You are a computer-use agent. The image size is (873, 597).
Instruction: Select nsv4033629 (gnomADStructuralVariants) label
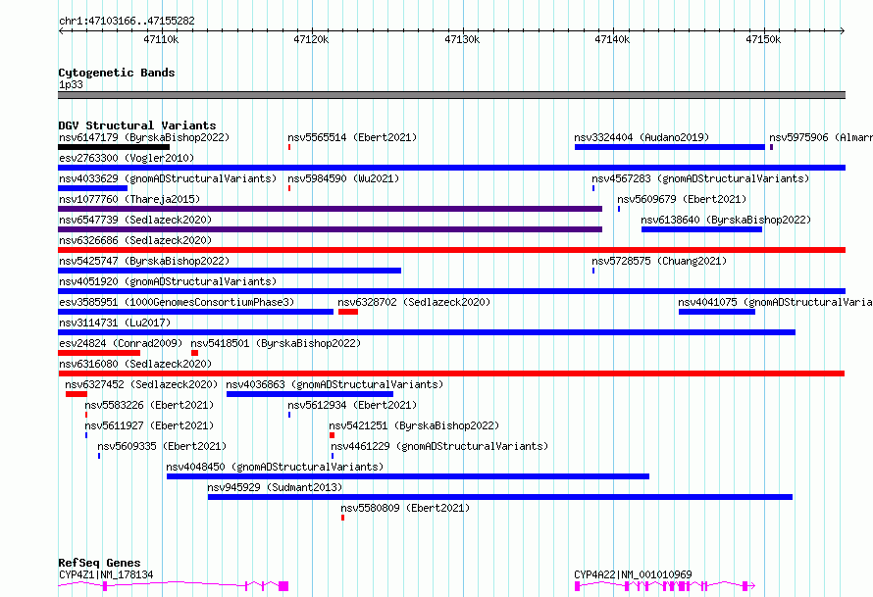(168, 178)
